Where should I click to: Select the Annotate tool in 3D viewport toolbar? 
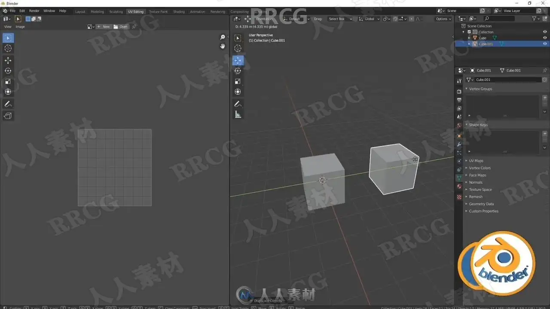point(238,104)
